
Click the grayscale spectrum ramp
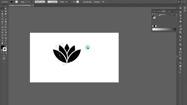(x=164, y=29)
